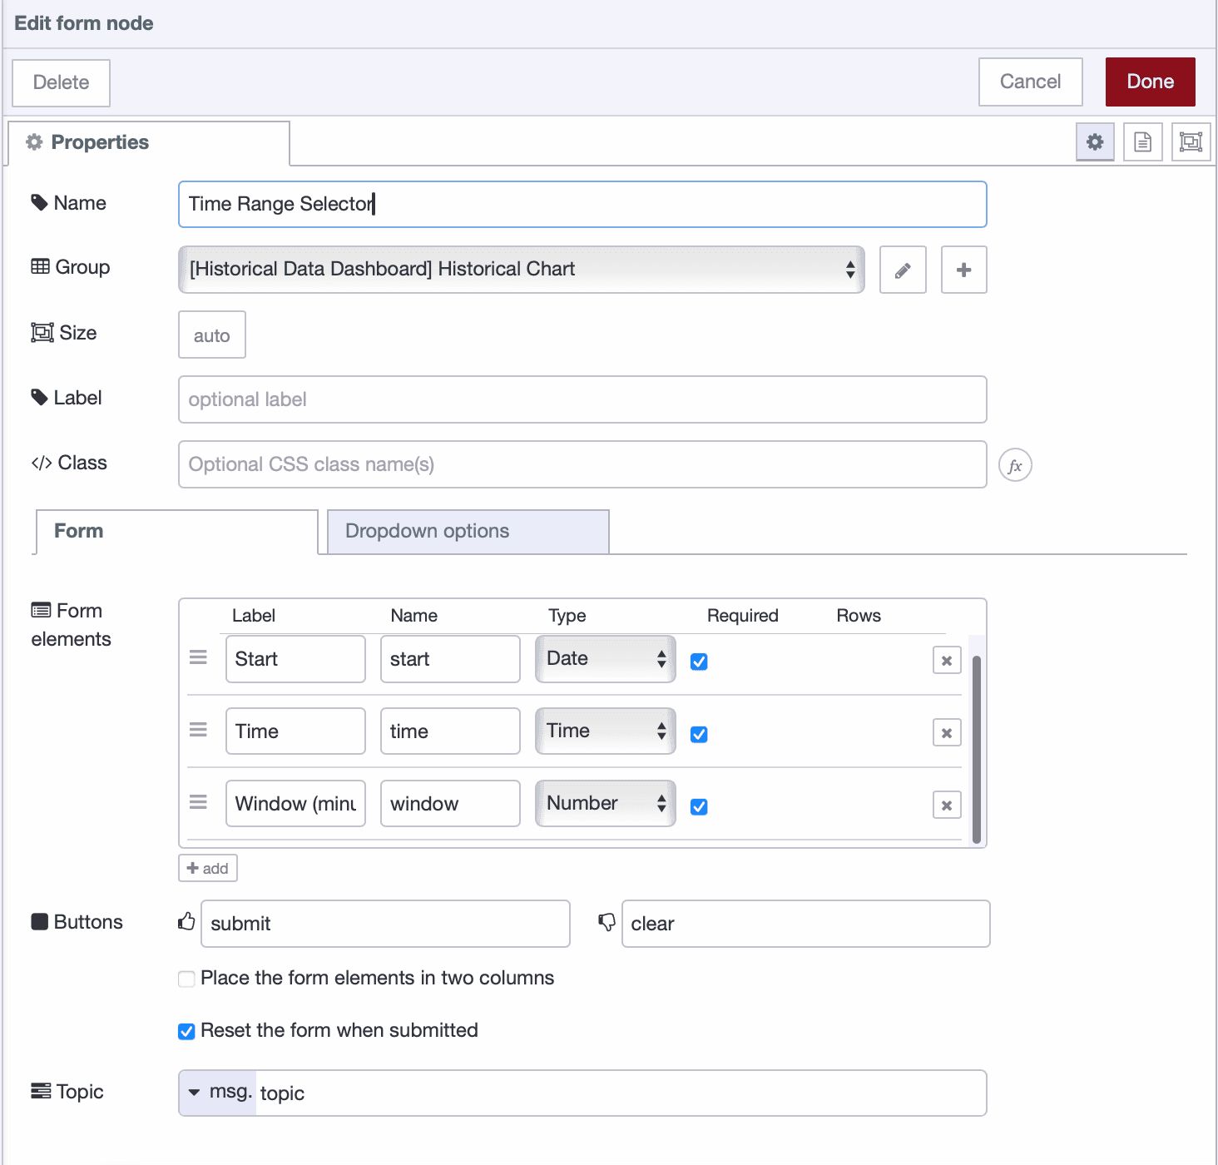Select the thumbs-down icon beside clear

[607, 921]
